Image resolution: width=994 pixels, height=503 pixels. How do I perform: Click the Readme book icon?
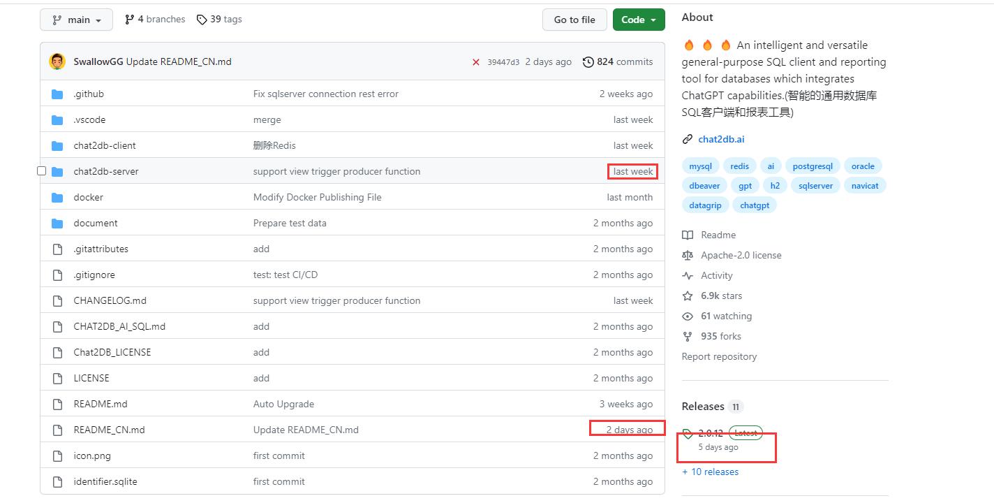[688, 235]
